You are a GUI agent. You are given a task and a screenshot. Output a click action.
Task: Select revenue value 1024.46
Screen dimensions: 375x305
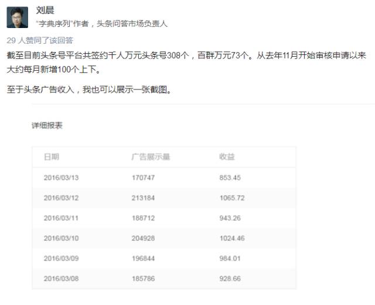(x=232, y=238)
